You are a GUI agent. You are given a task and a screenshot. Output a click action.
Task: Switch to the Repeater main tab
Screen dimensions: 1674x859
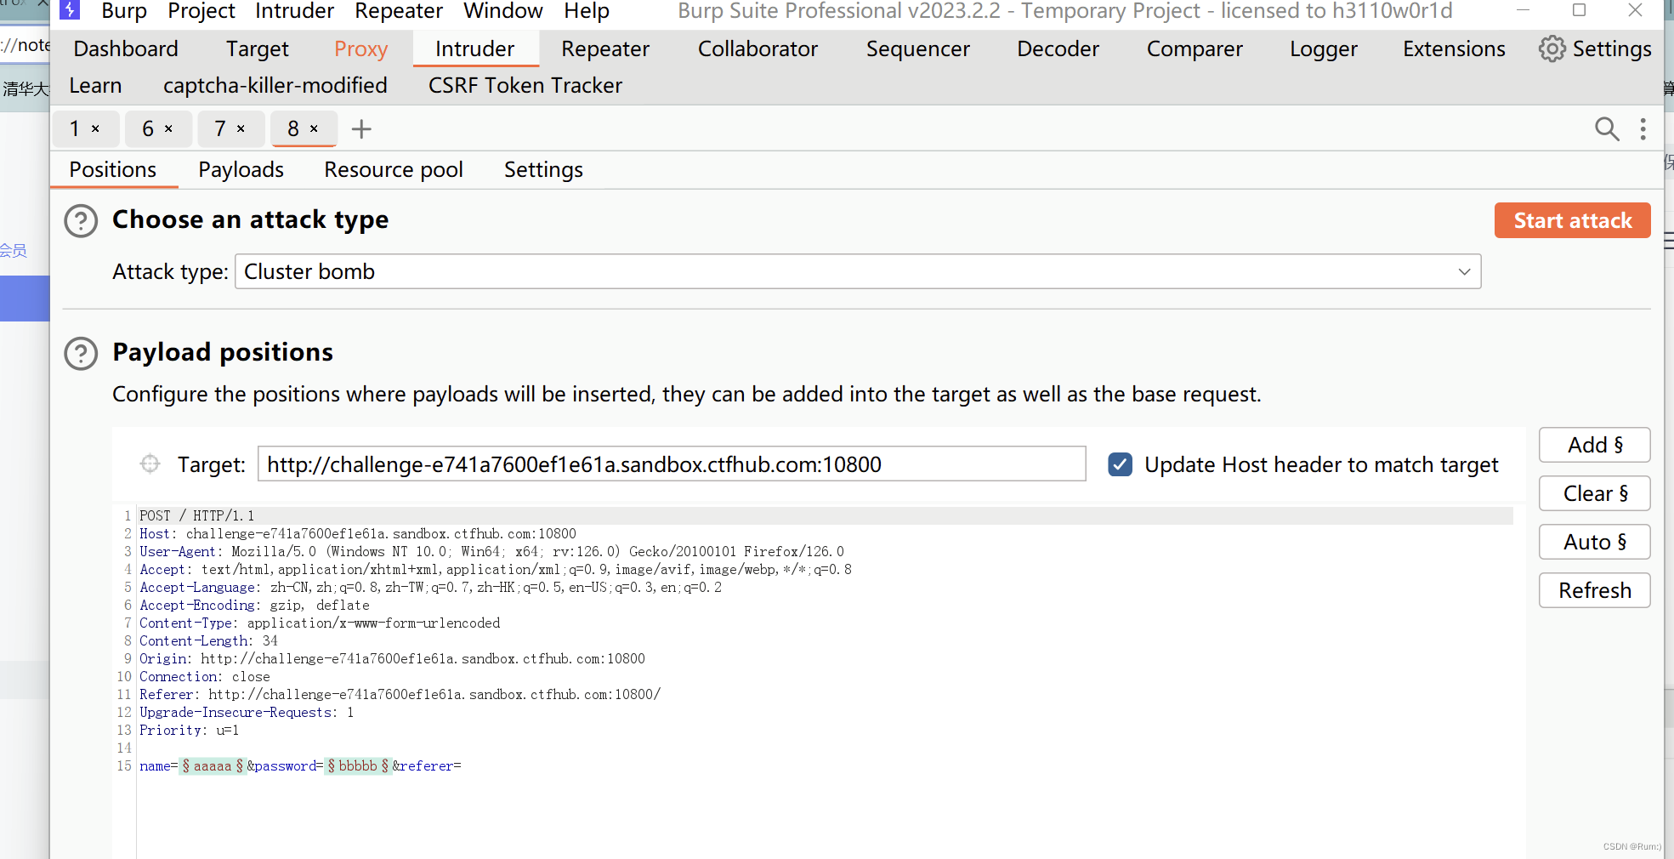pyautogui.click(x=605, y=48)
